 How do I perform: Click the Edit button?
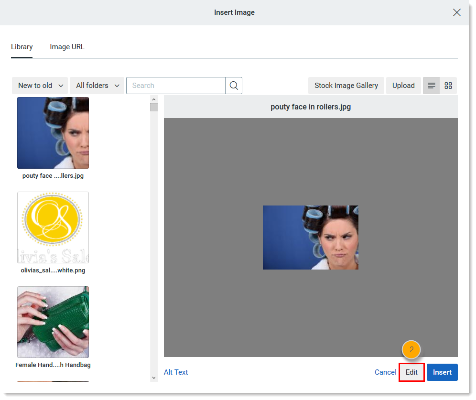coord(411,372)
